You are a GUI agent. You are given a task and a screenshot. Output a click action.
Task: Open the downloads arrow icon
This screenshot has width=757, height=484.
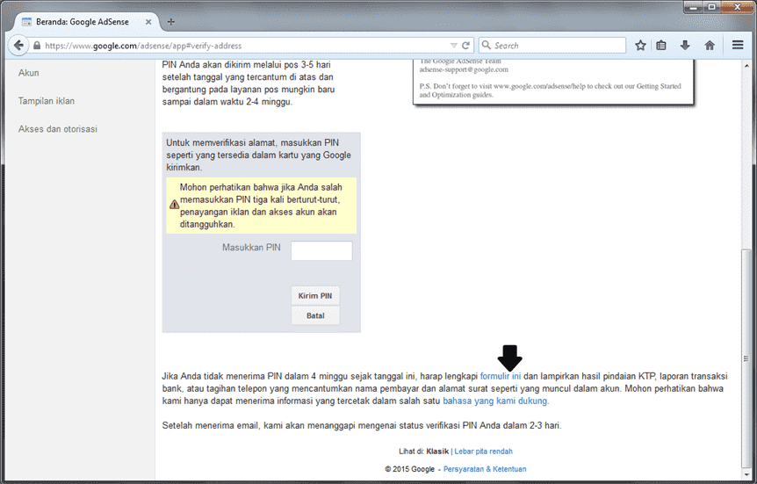pyautogui.click(x=685, y=46)
